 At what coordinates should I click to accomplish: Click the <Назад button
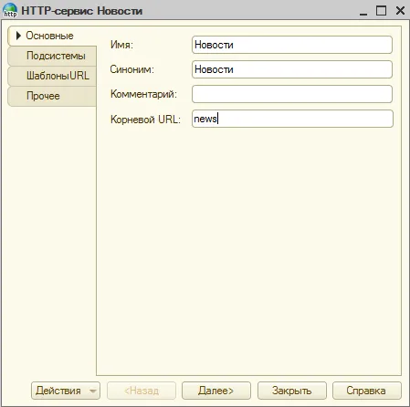(142, 391)
